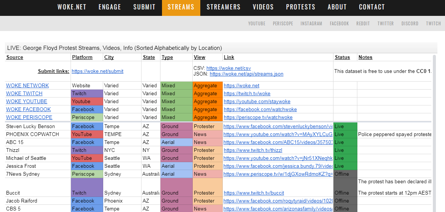Image resolution: width=445 pixels, height=212 pixels.
Task: Select the Buccit source cell
Action: pos(38,187)
